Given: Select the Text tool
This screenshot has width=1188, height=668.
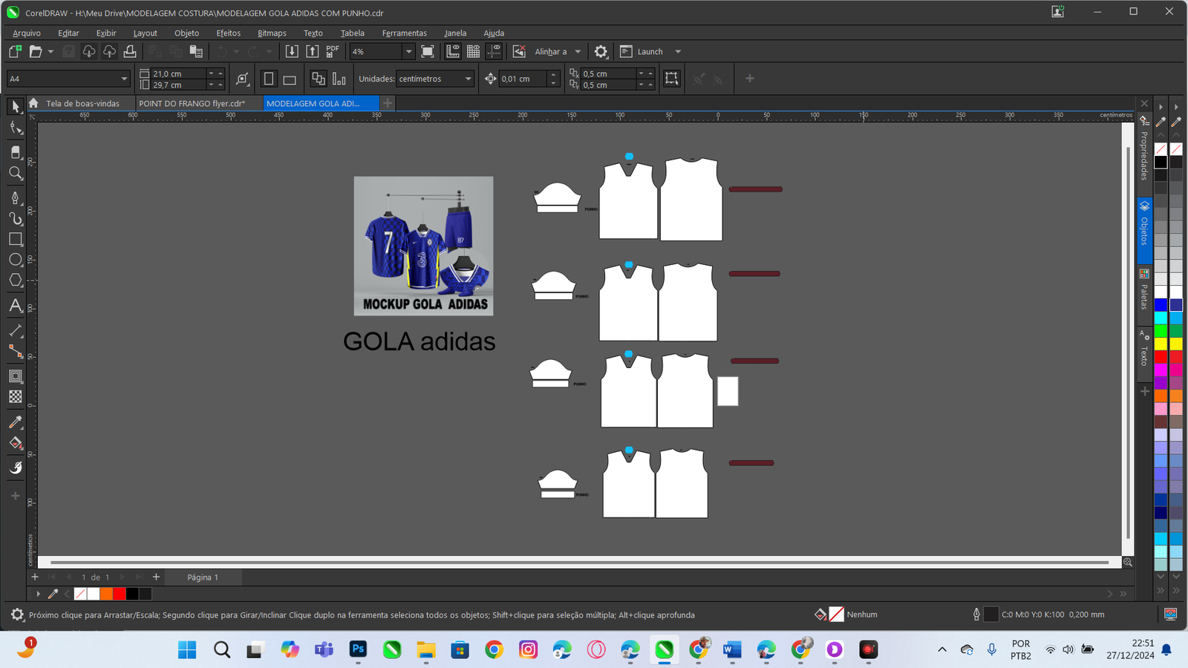Looking at the screenshot, I should pos(16,306).
